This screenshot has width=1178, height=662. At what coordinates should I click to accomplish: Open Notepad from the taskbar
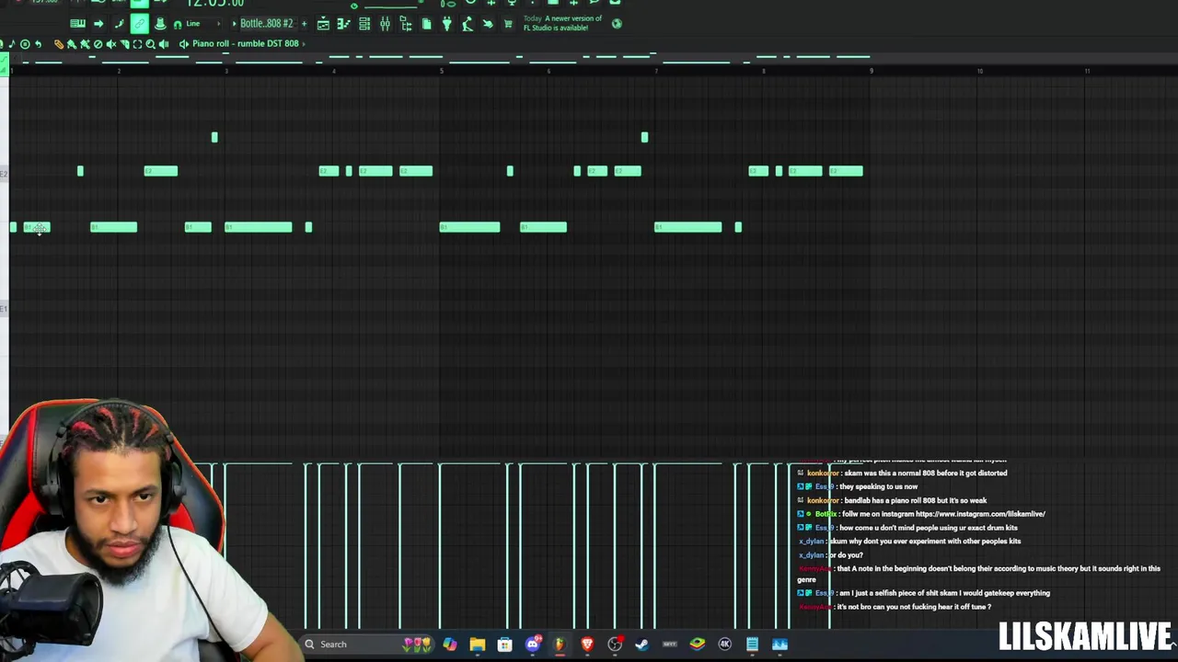point(752,644)
